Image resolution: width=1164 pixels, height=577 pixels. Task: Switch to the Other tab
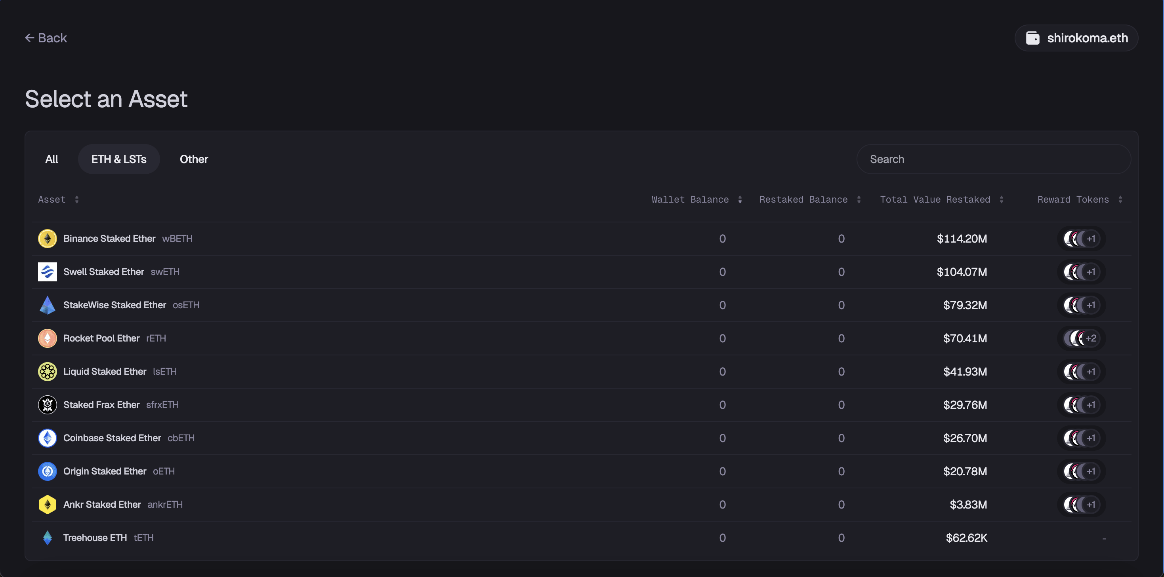pyautogui.click(x=193, y=159)
